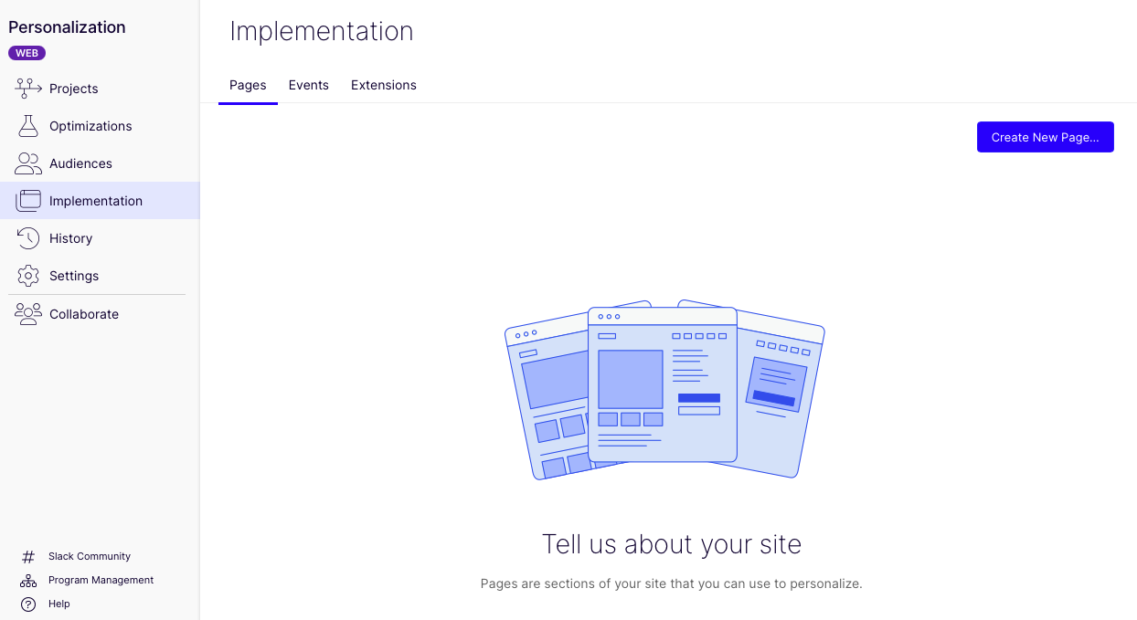Open Audiences via its people icon
The width and height of the screenshot is (1137, 620).
(x=27, y=163)
